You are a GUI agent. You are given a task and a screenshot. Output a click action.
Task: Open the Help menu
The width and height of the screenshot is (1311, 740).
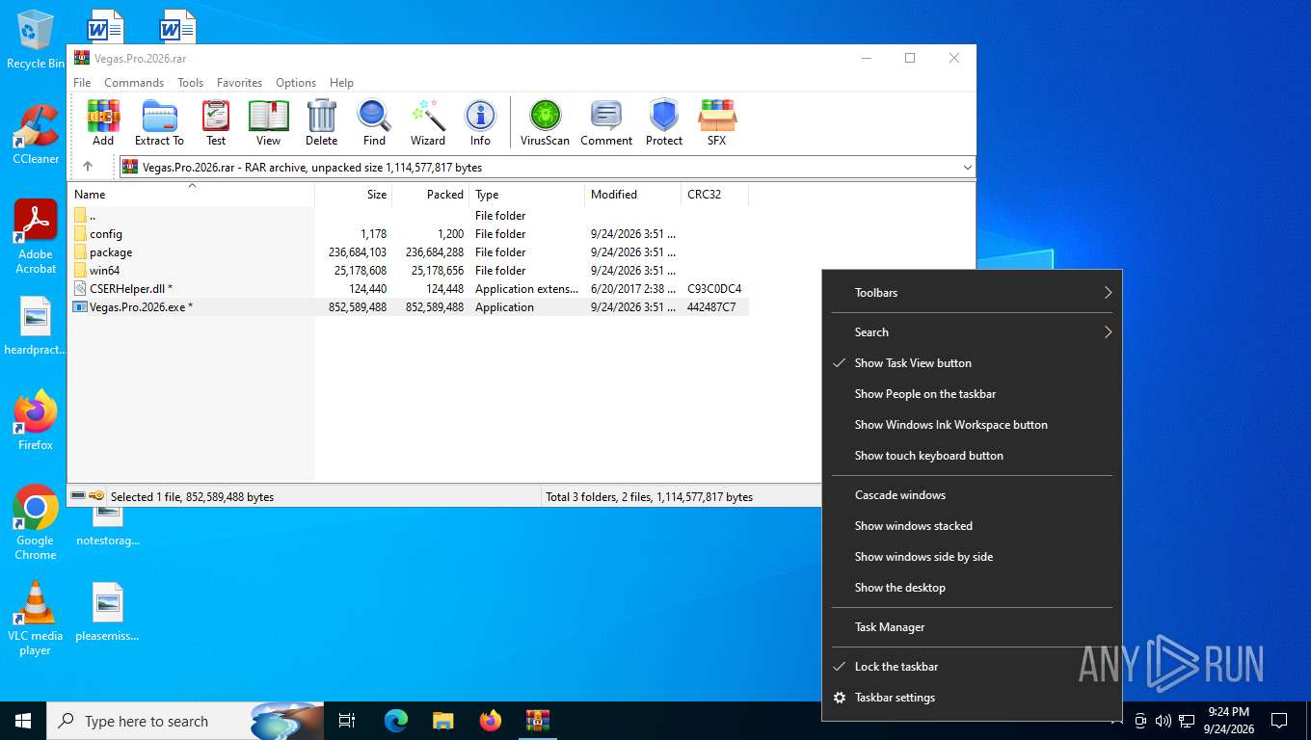click(341, 83)
